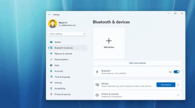The width and height of the screenshot is (195, 108).
Task: Open the Printers & scanners row
Action: (137, 95)
